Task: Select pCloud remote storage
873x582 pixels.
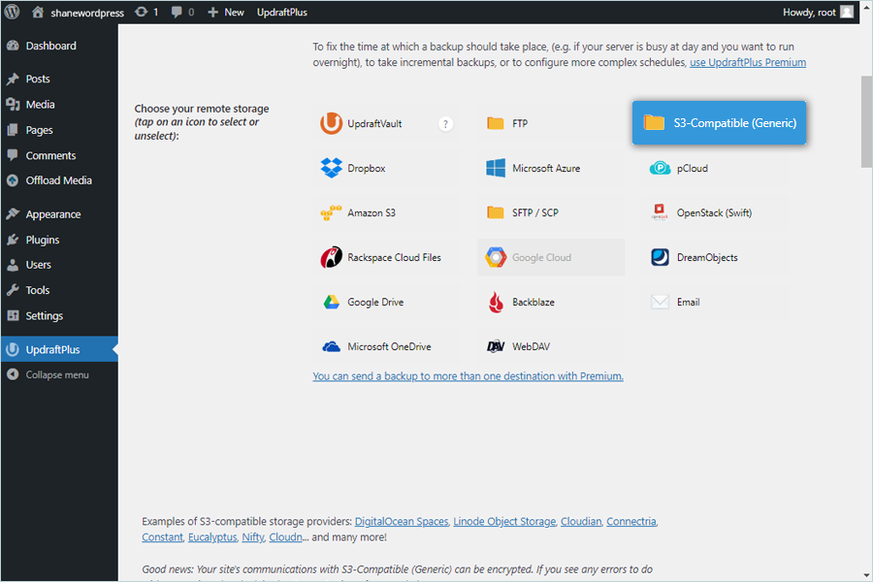Action: pyautogui.click(x=715, y=168)
